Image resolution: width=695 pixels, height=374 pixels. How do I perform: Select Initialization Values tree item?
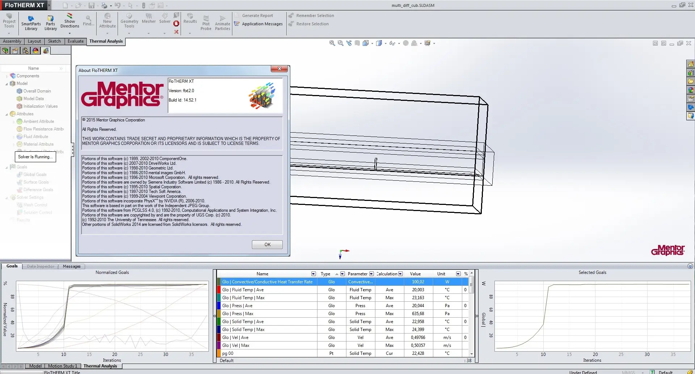[37, 106]
